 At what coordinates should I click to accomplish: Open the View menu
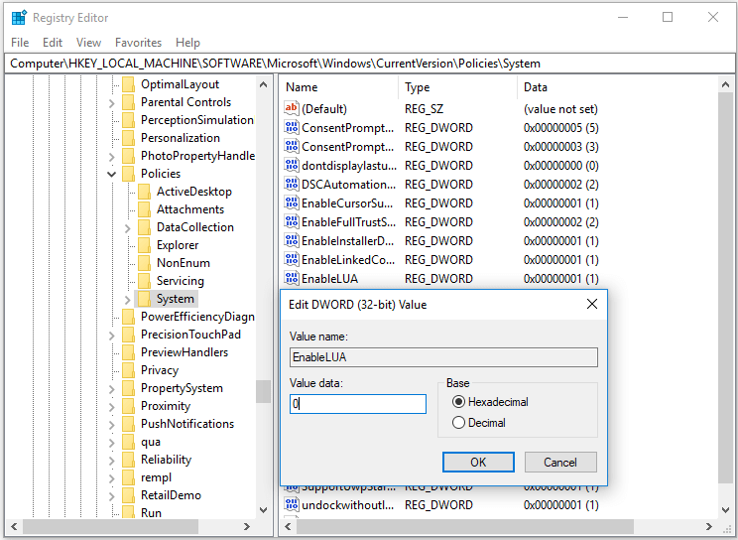(88, 43)
